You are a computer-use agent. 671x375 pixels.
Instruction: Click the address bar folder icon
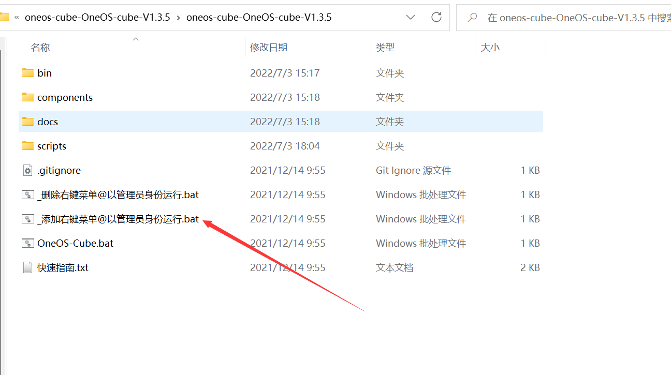coord(5,17)
